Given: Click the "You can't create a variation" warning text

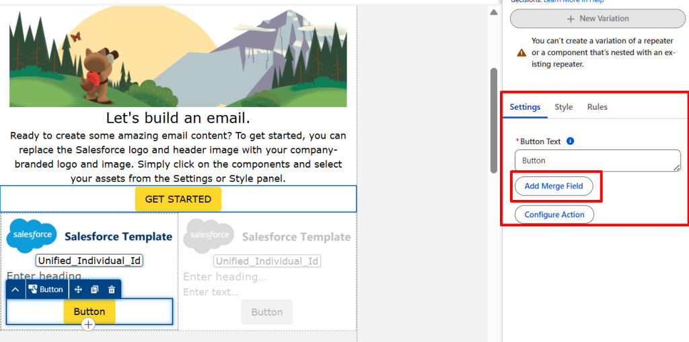Looking at the screenshot, I should 603,53.
